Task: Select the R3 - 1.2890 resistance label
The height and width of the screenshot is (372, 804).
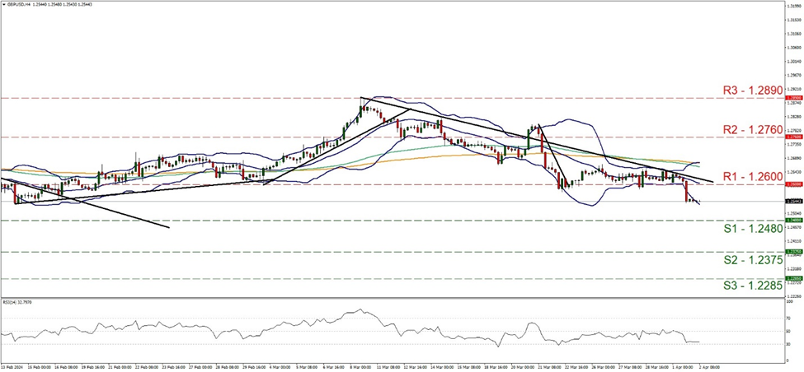Action: pos(753,90)
